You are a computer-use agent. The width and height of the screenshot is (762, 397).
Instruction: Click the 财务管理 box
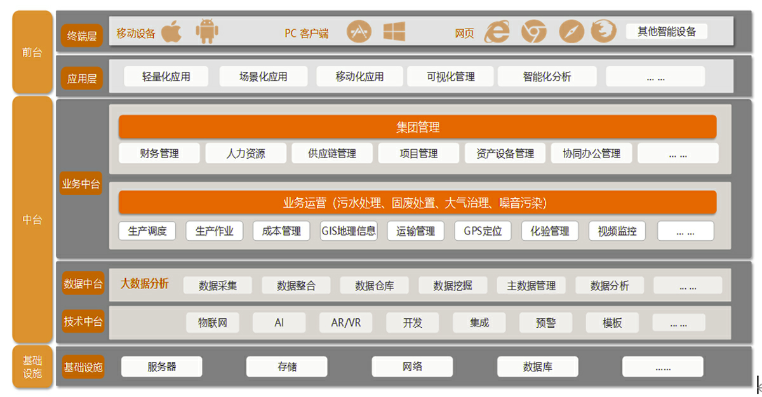click(159, 153)
